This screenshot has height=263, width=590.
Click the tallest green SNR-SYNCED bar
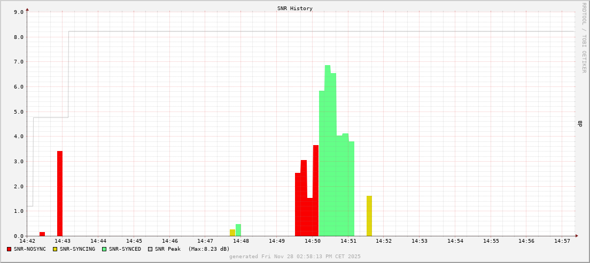328,149
